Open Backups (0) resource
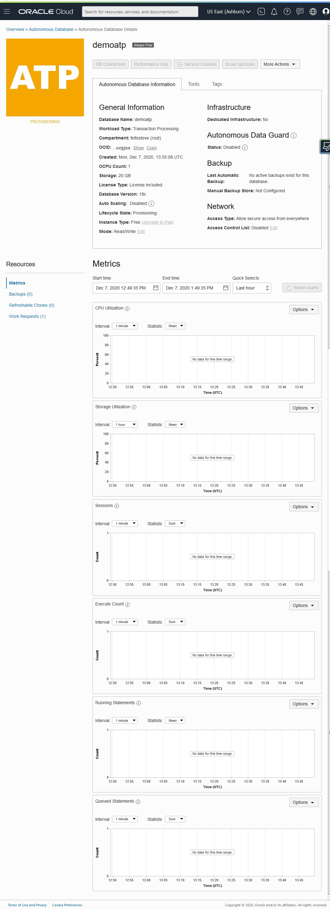The width and height of the screenshot is (330, 910). point(20,294)
